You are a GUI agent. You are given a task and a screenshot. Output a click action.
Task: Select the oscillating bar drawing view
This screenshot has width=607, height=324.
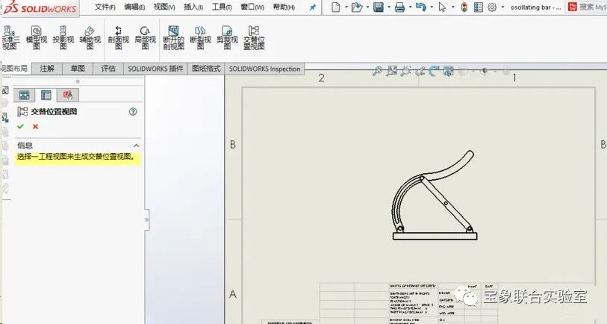[435, 195]
